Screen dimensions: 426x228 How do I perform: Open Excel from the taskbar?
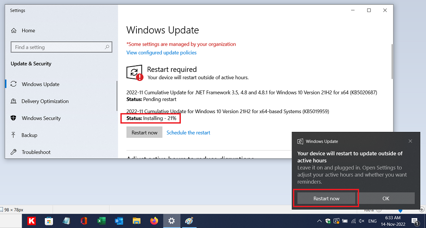coord(101,221)
